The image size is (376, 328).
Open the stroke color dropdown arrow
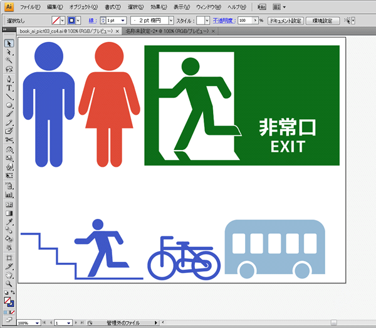tap(78, 21)
